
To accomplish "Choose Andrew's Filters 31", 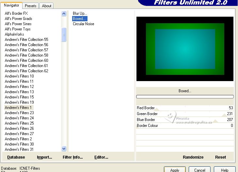I will (x=19, y=149).
